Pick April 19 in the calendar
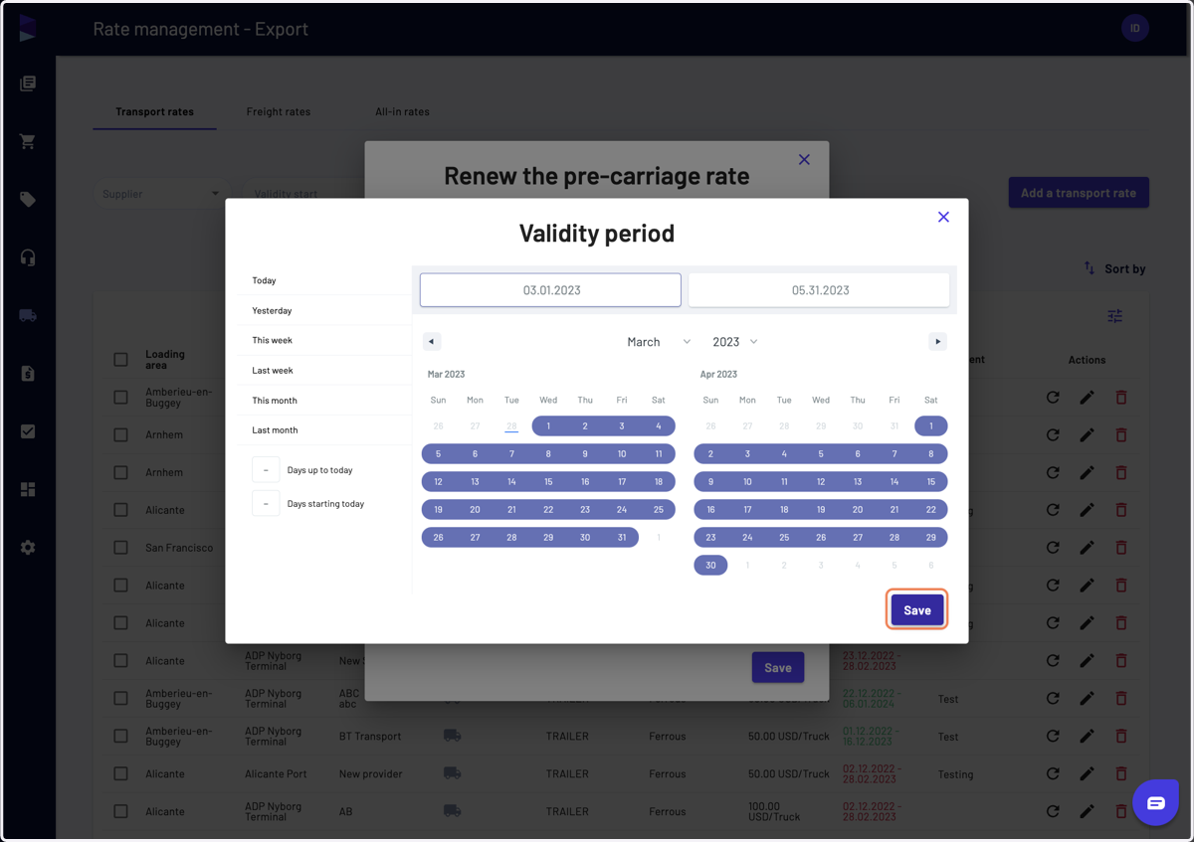The width and height of the screenshot is (1194, 842). point(821,509)
